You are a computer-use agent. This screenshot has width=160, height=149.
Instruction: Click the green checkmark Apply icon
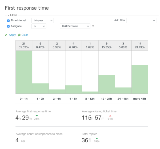tap(6, 35)
